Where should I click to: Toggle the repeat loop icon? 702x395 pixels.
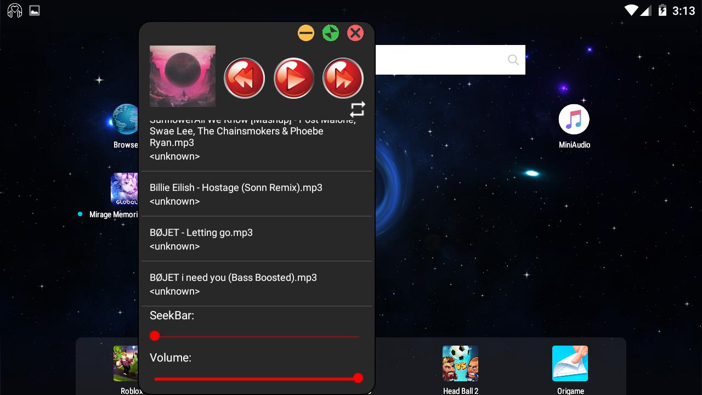[x=358, y=109]
